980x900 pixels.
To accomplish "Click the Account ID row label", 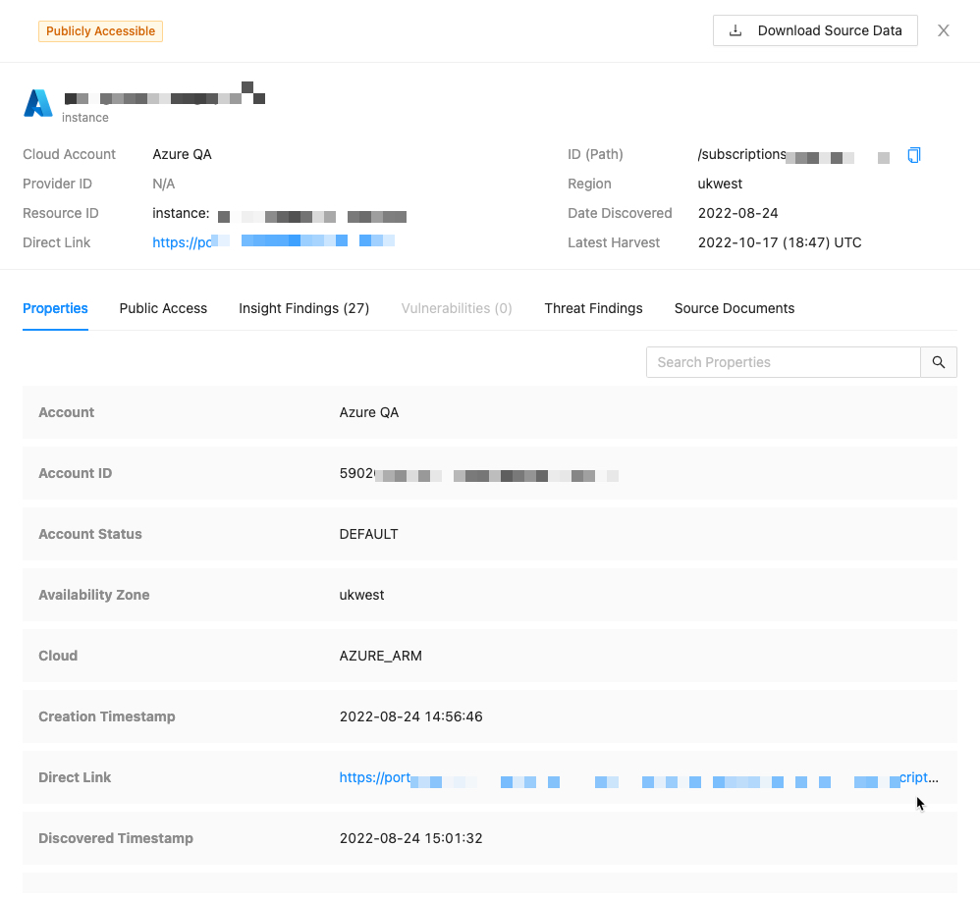I will pos(75,473).
